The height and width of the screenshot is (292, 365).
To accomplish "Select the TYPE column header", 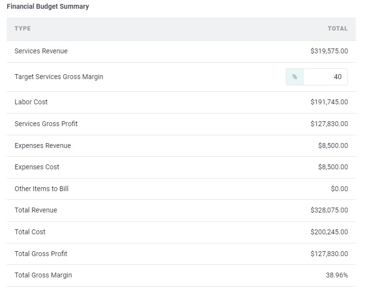I will (23, 29).
